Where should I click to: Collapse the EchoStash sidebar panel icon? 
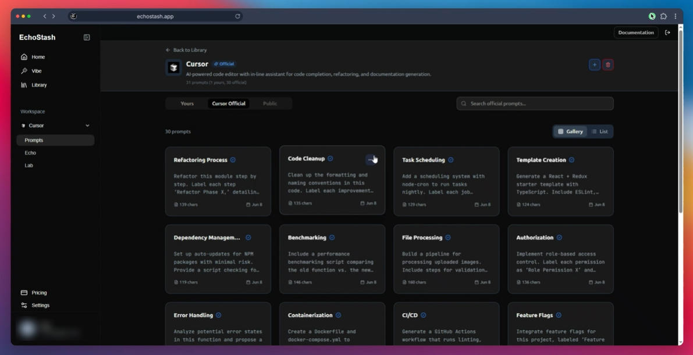(87, 38)
